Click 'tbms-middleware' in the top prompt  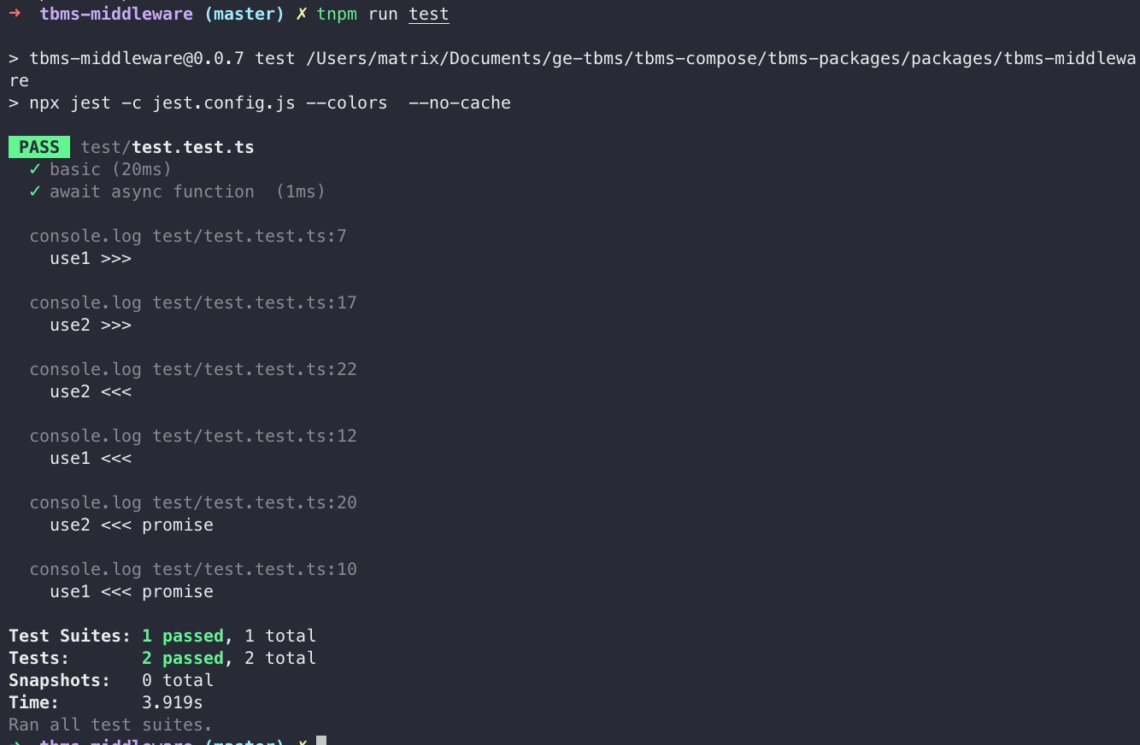click(116, 14)
